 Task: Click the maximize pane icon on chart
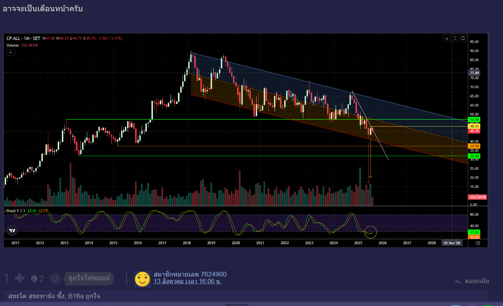(463, 38)
